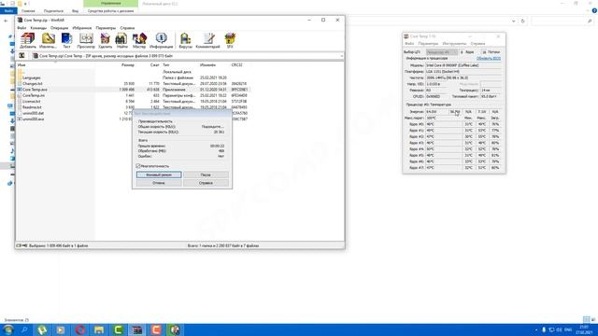Open the Вид tab in Explorer ribbon
Image resolution: width=598 pixels, height=336 pixels.
tap(75, 10)
